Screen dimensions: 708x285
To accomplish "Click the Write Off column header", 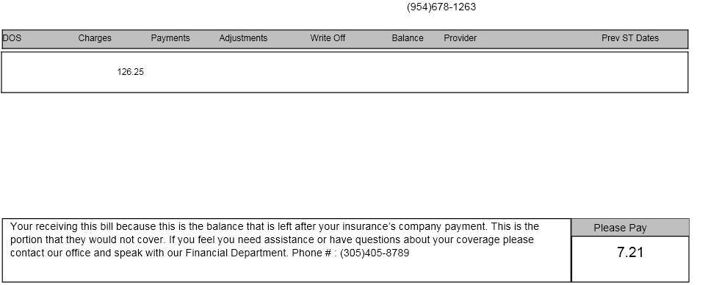I will tap(328, 38).
